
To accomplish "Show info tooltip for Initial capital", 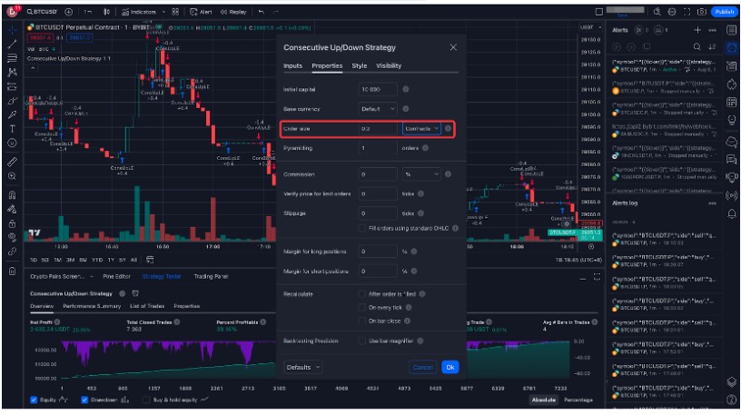I will click(406, 89).
